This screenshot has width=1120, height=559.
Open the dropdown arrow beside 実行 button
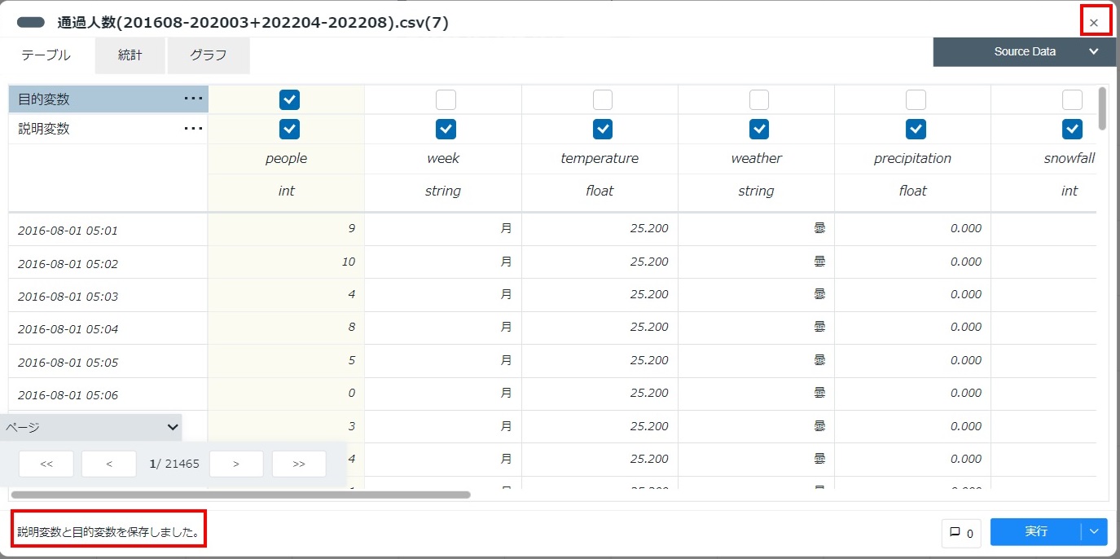click(1094, 532)
